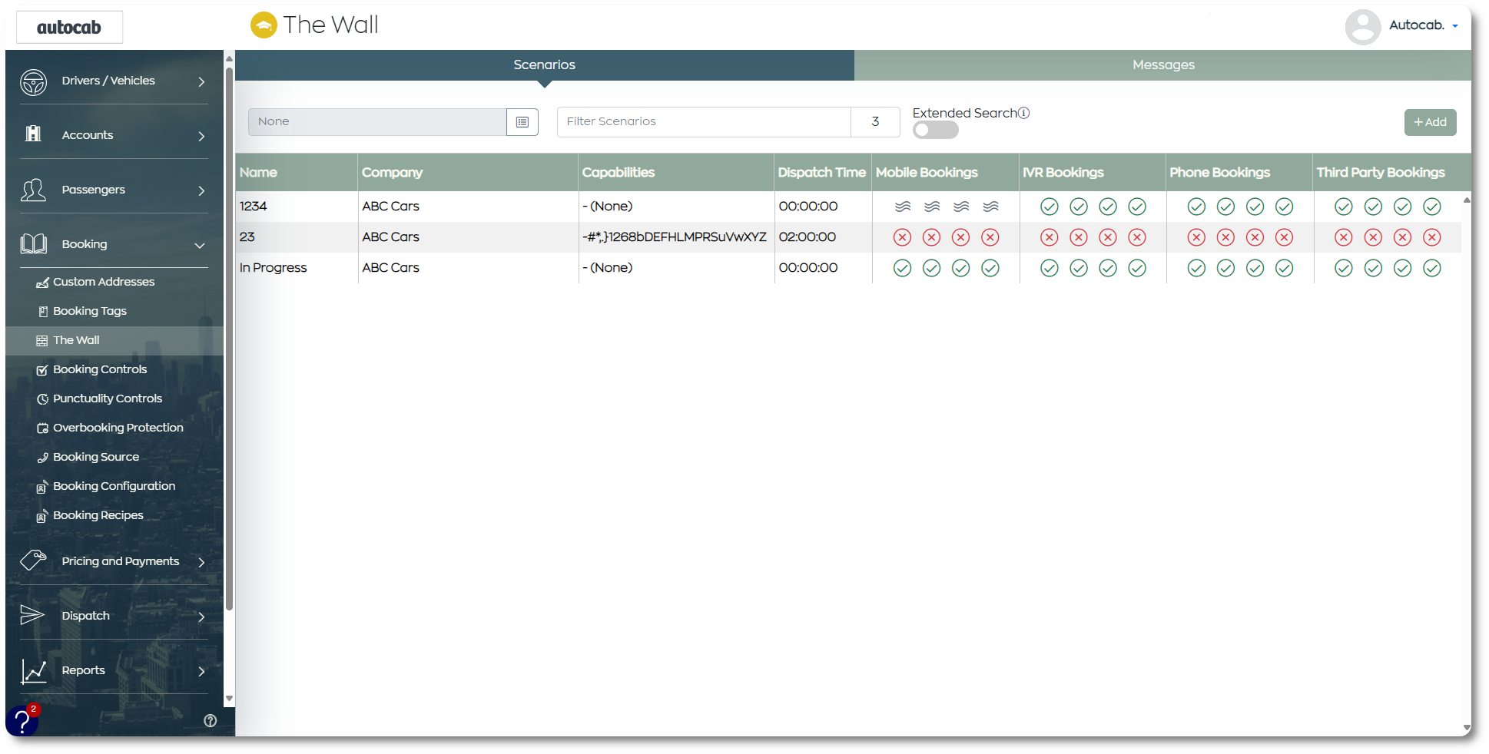Toggle first Mobile Bookings check in In Progress row
Image resolution: width=1489 pixels, height=754 pixels.
point(903,268)
